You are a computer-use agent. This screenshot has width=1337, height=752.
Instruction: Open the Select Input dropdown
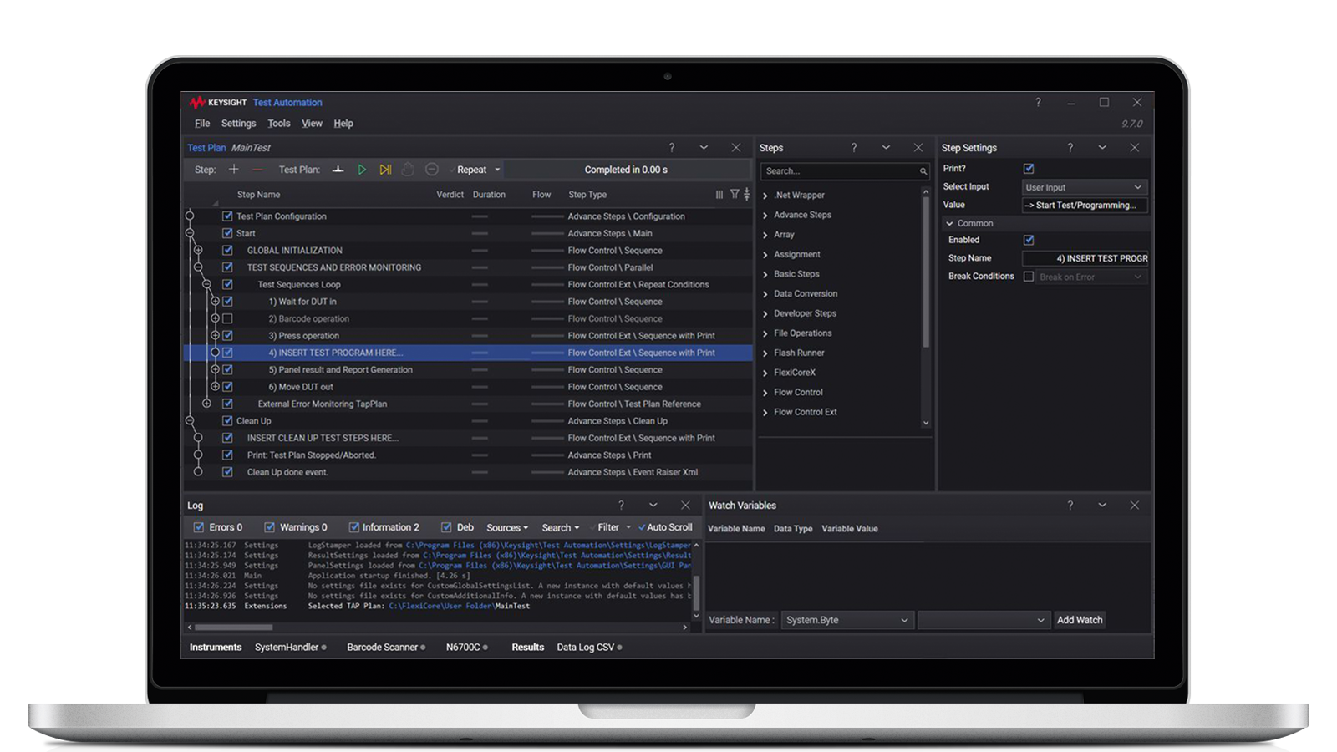[1084, 187]
